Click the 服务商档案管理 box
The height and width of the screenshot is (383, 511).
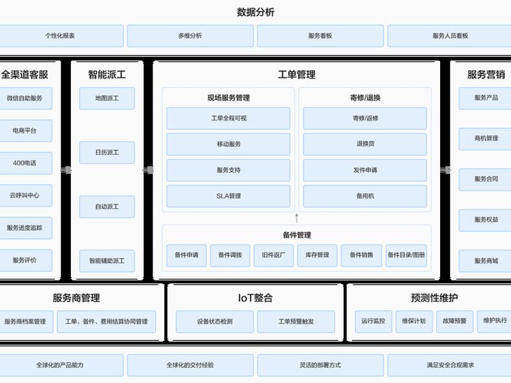tap(26, 322)
